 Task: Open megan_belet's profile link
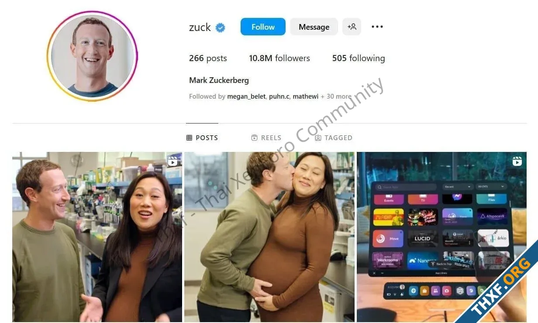coord(246,96)
